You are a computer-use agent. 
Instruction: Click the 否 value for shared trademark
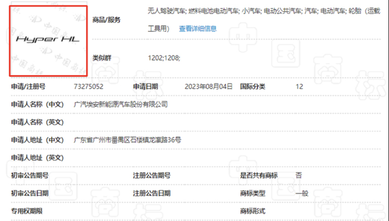[299, 175]
